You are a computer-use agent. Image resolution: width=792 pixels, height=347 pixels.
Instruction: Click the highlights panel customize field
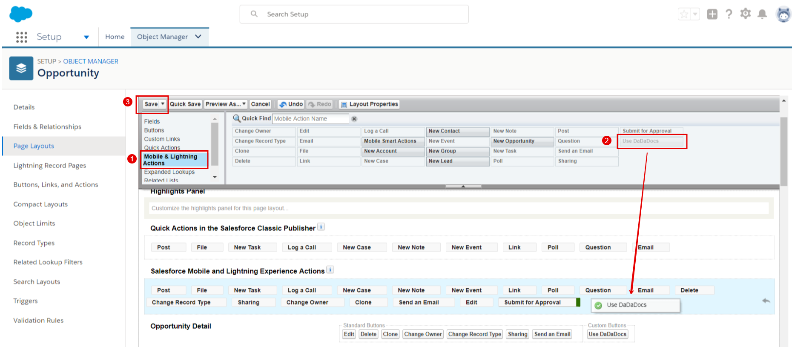click(459, 208)
